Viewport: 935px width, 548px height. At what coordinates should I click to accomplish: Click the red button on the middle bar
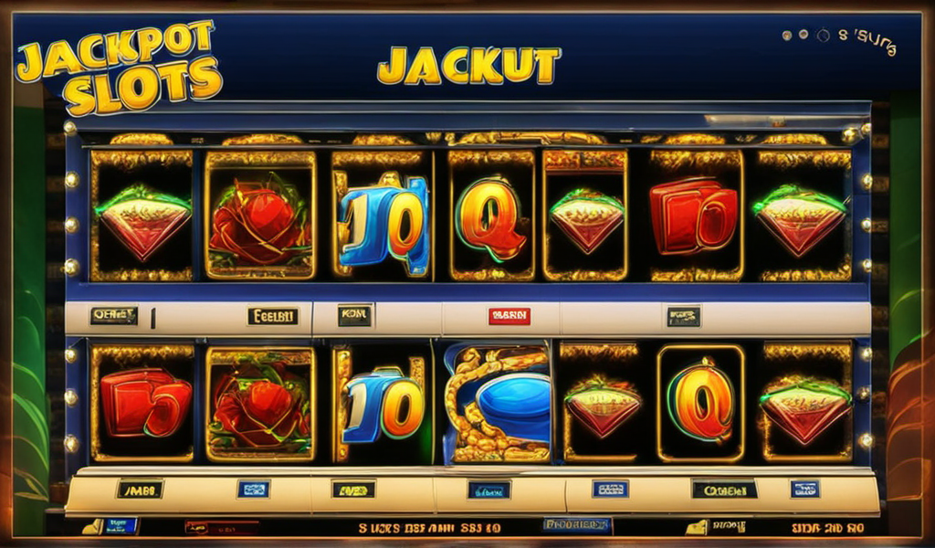(510, 316)
